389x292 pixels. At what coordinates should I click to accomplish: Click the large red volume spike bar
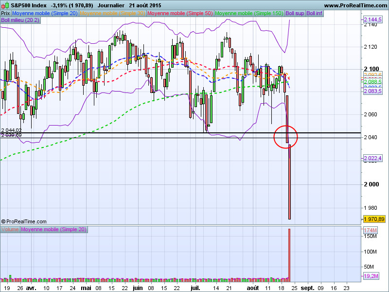click(x=289, y=255)
